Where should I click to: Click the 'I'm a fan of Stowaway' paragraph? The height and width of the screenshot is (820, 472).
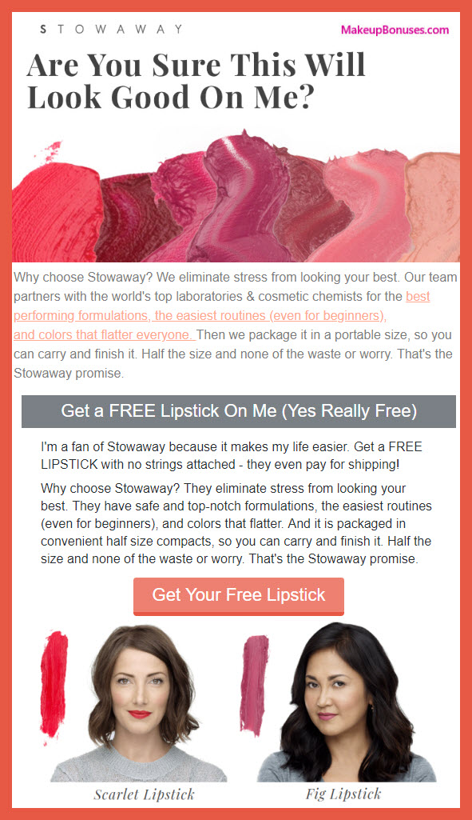click(232, 455)
